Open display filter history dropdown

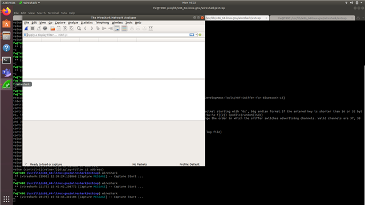[x=196, y=35]
